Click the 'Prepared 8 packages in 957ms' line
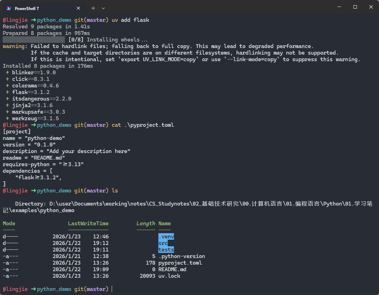Screen dimensions: 379x295 pos(46,33)
